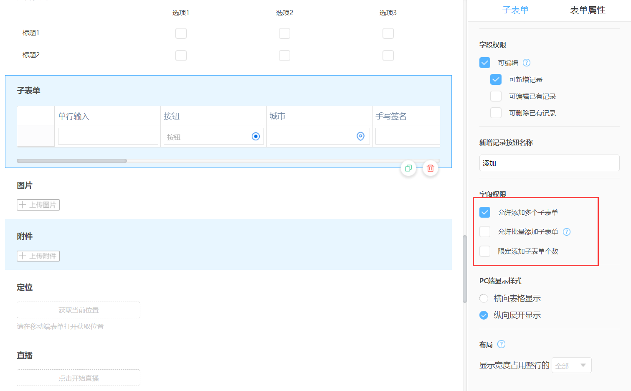Switch to the 表单属性 tab
Image resolution: width=631 pixels, height=391 pixels.
pos(588,10)
